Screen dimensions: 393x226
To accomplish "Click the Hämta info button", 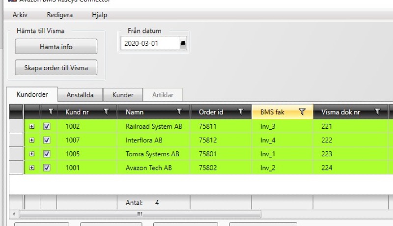I will coord(56,47).
